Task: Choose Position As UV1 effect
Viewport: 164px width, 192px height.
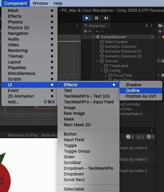Action: [x=141, y=96]
